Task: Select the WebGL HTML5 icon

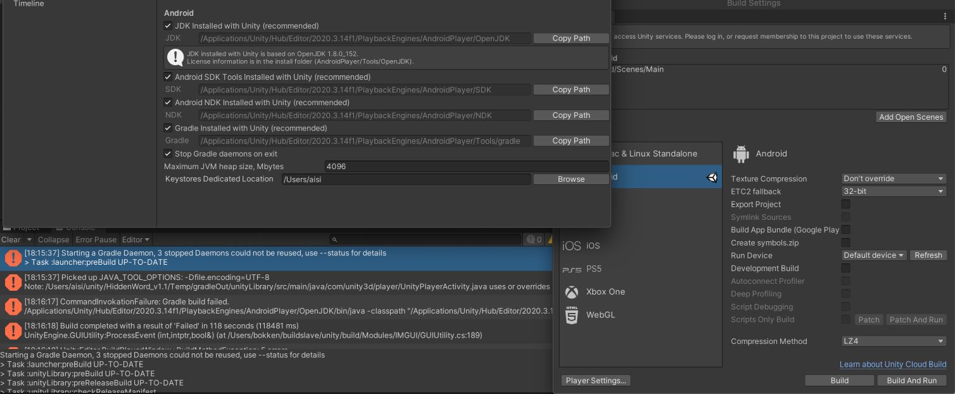Action: [571, 315]
